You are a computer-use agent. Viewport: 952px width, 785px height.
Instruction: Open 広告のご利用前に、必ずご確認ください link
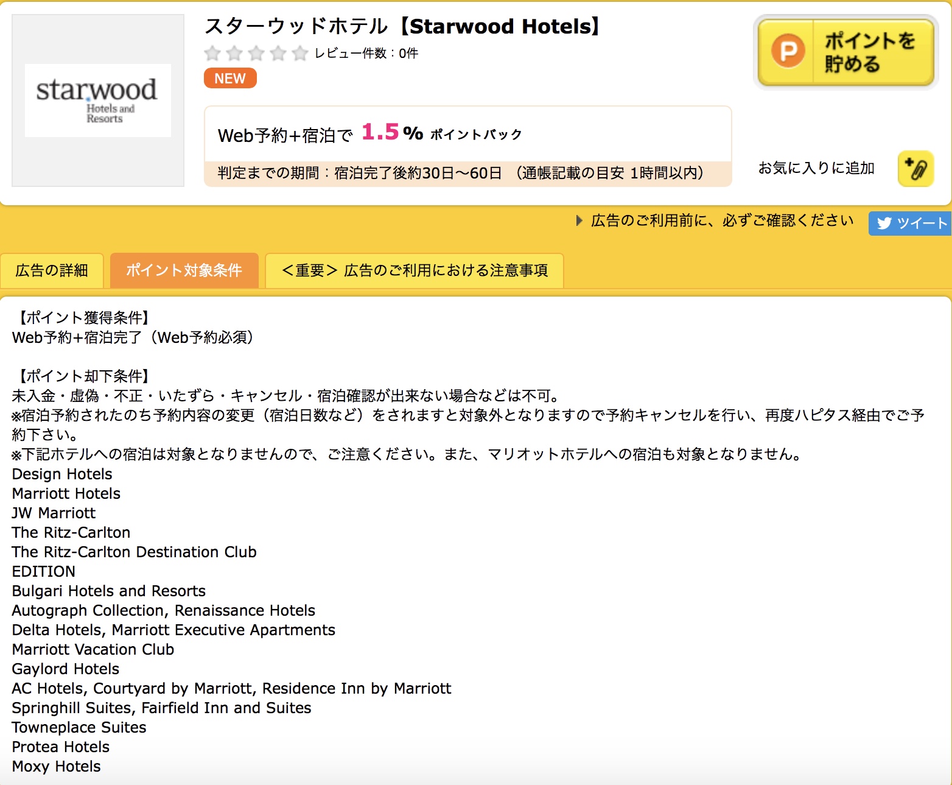[x=722, y=220]
